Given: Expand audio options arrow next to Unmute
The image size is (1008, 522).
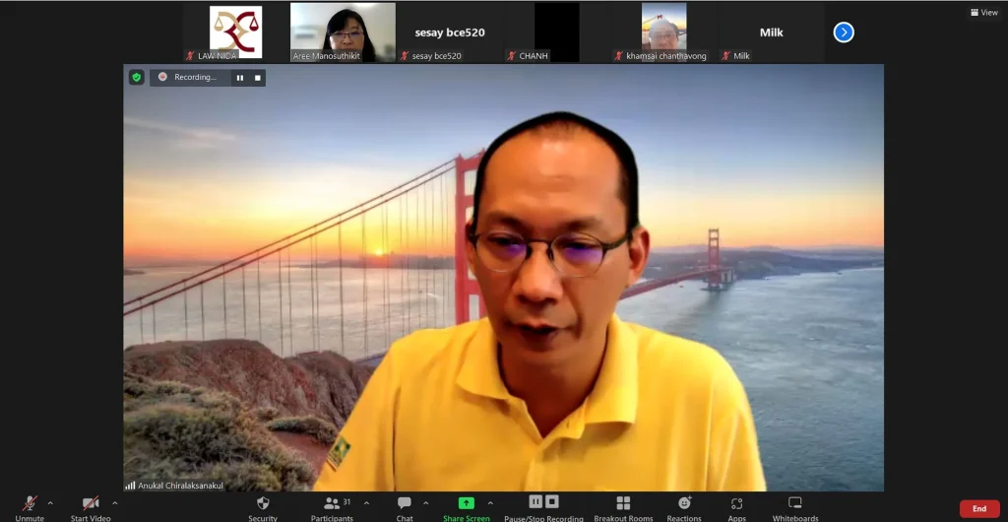Looking at the screenshot, I should click(51, 503).
